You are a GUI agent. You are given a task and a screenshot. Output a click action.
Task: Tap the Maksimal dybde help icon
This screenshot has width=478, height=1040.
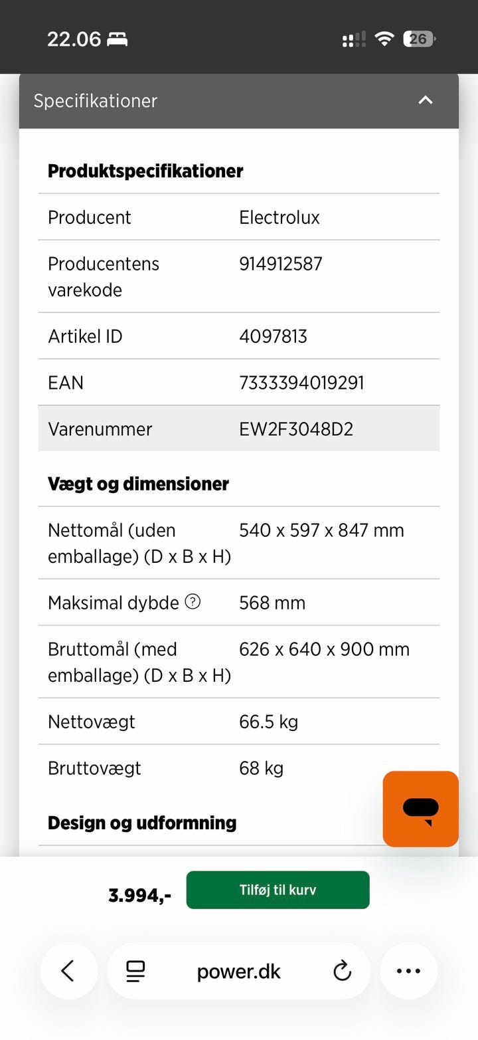tap(193, 602)
